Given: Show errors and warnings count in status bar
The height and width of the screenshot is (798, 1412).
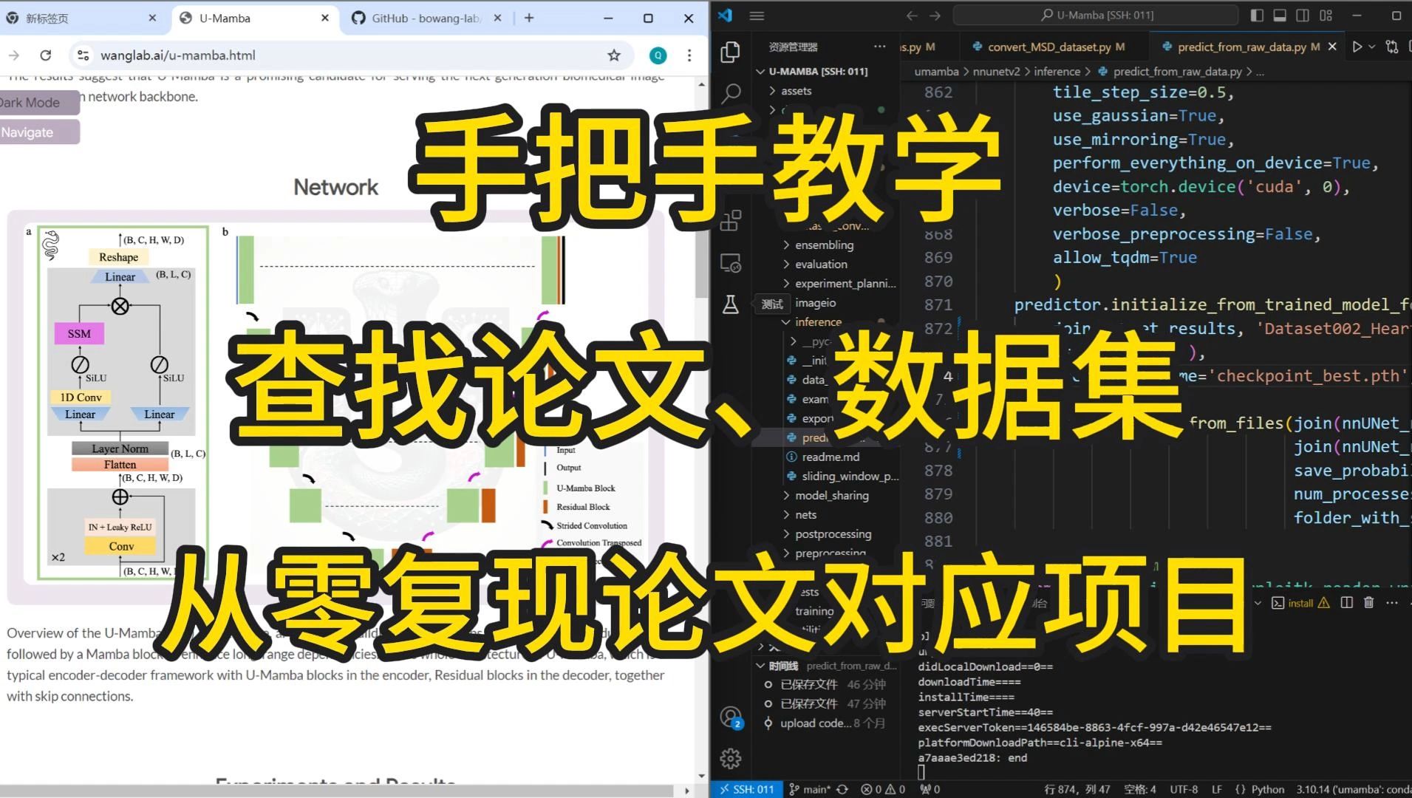Looking at the screenshot, I should click(883, 789).
